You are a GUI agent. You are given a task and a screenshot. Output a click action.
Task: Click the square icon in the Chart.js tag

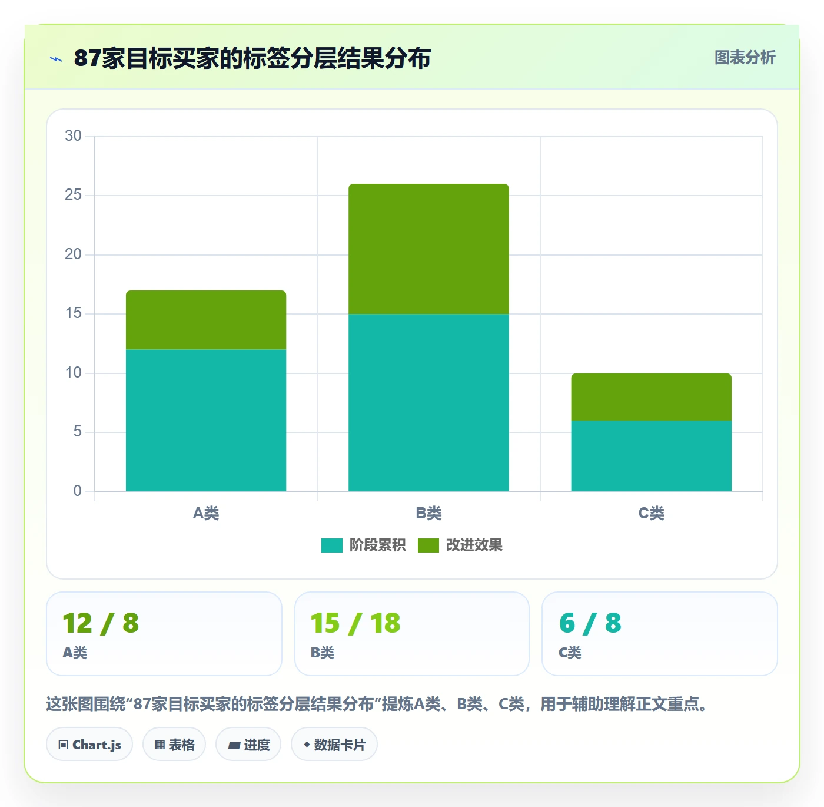(x=64, y=745)
